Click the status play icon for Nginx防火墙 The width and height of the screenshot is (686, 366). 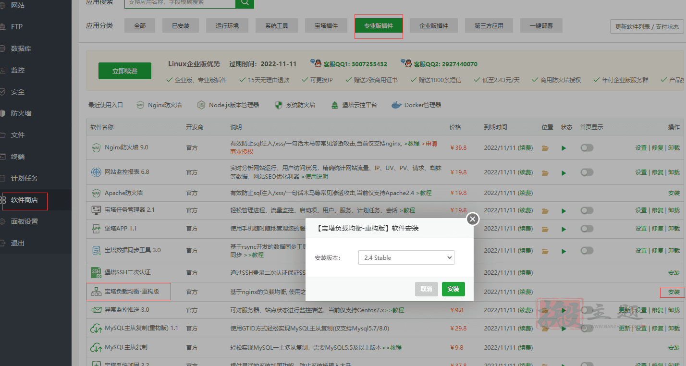click(564, 148)
